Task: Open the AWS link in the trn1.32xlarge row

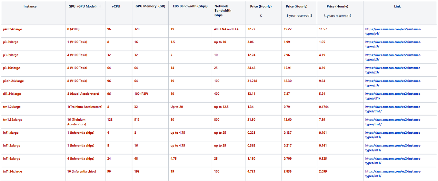Action: tap(393, 122)
